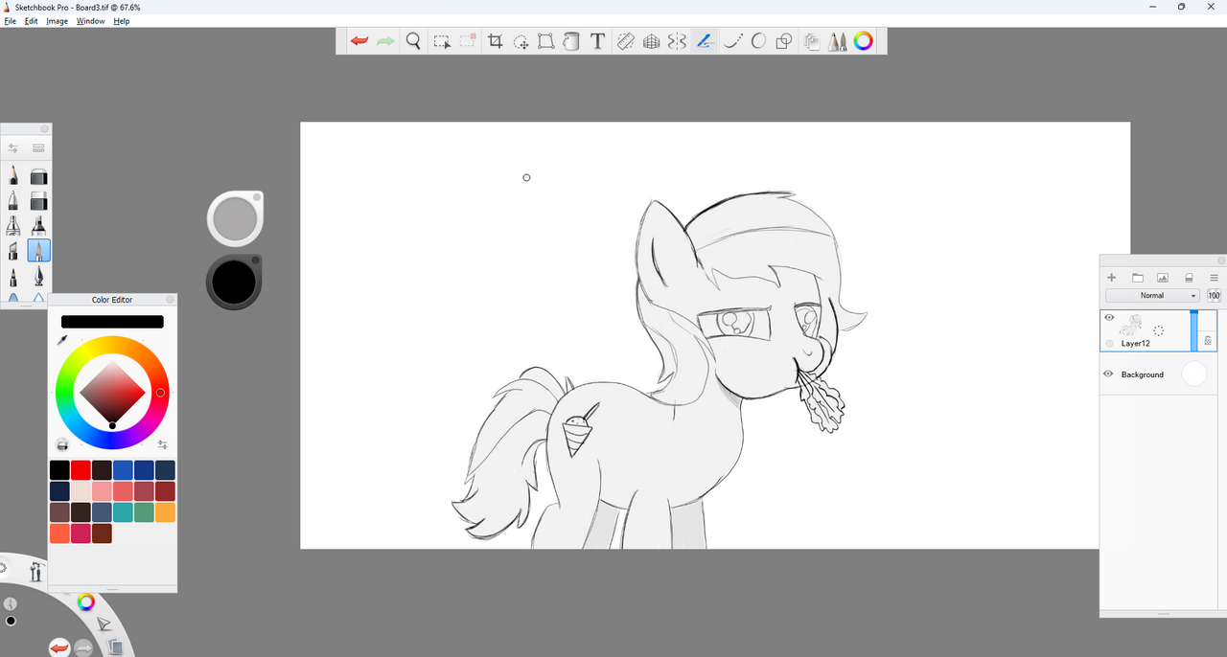Click the Undo red arrow in the top toolbar

pos(359,41)
